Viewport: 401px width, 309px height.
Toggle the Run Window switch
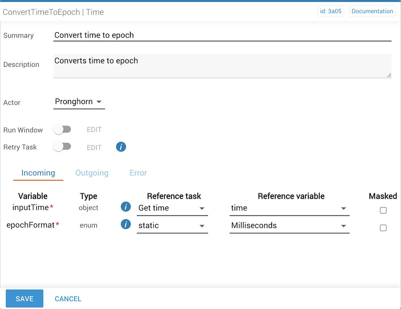pyautogui.click(x=62, y=129)
